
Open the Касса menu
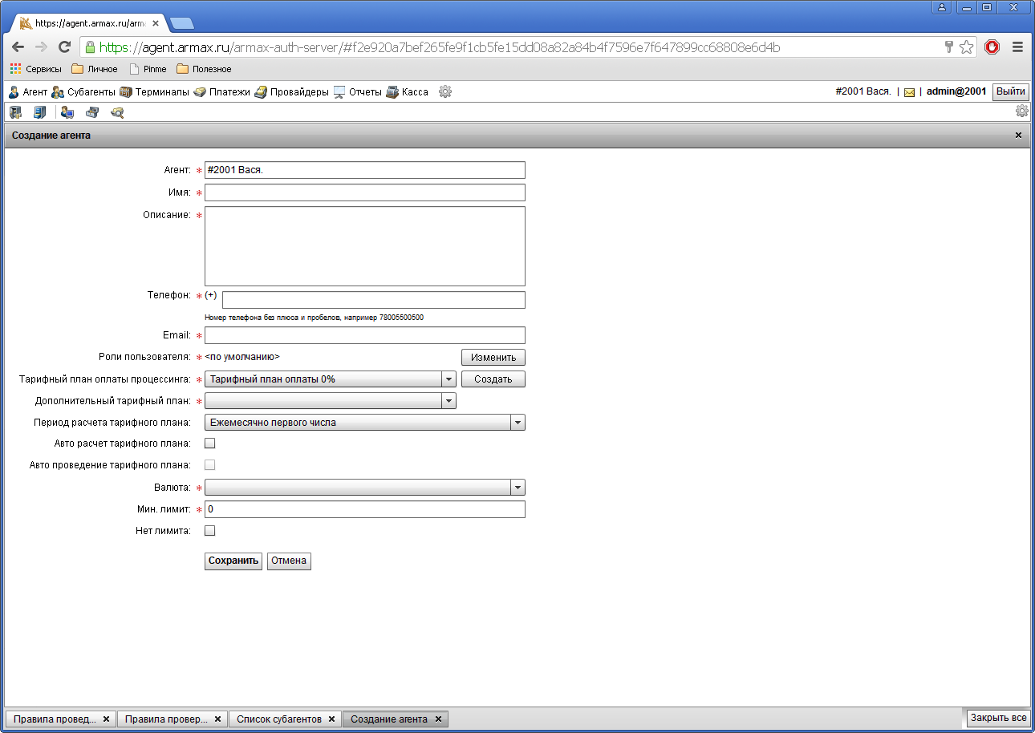coord(408,92)
